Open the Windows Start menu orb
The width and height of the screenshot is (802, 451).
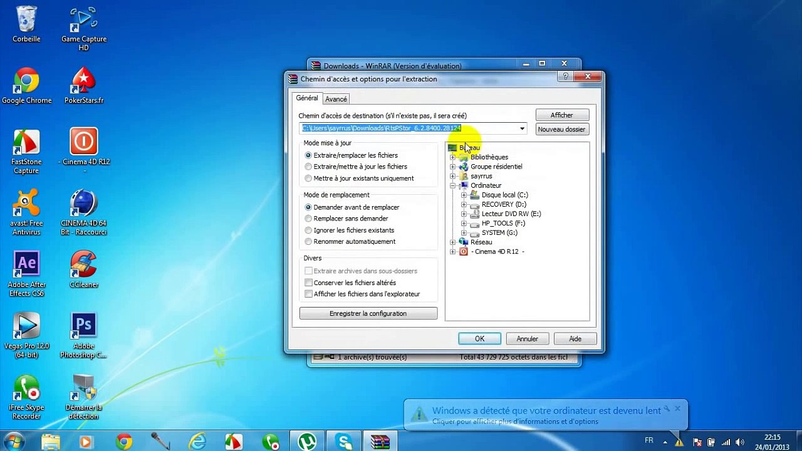click(14, 442)
